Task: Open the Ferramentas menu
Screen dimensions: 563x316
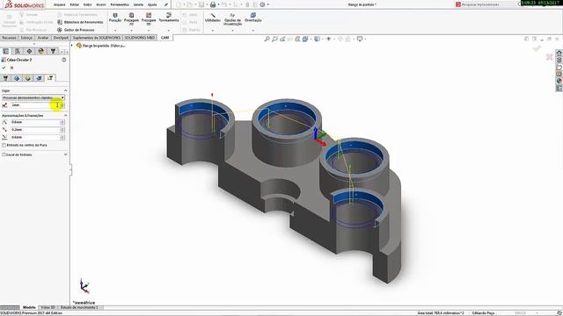Action: [120, 4]
